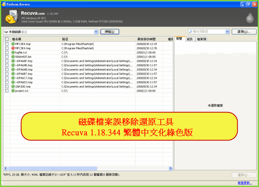Viewport: 259px width, 187px height.
Task: Click the 檢查更新 link at bottom right
Action: pos(244,183)
